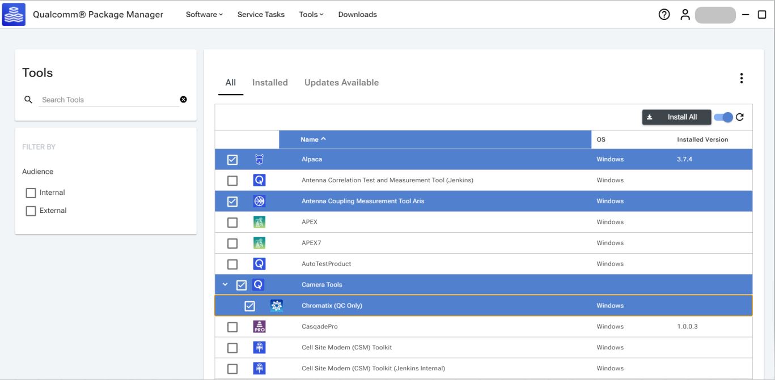The height and width of the screenshot is (380, 775).
Task: Check the External audience filter
Action: [31, 211]
